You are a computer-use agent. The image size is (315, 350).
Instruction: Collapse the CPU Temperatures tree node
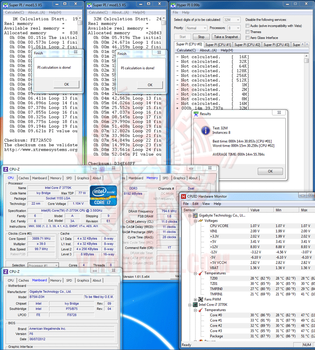click(195, 310)
